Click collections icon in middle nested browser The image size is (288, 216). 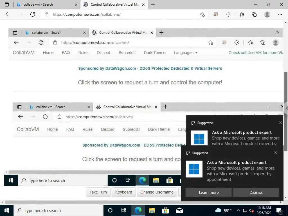(x=263, y=43)
